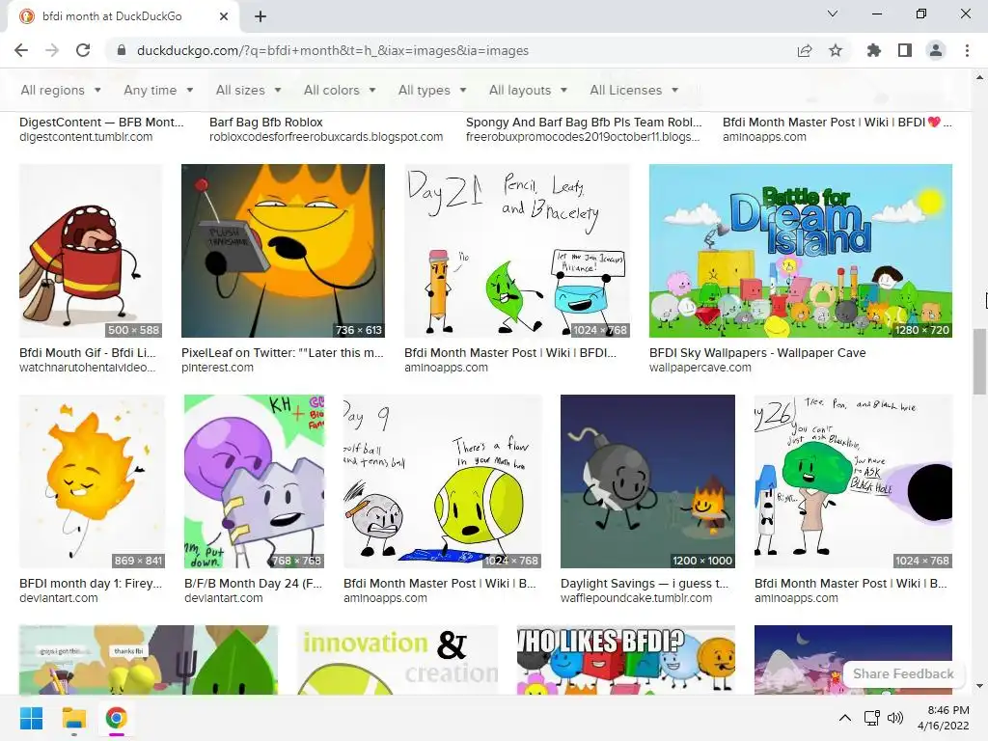Viewport: 988px width, 741px height.
Task: Open the tab search chevron in the title bar
Action: (833, 14)
